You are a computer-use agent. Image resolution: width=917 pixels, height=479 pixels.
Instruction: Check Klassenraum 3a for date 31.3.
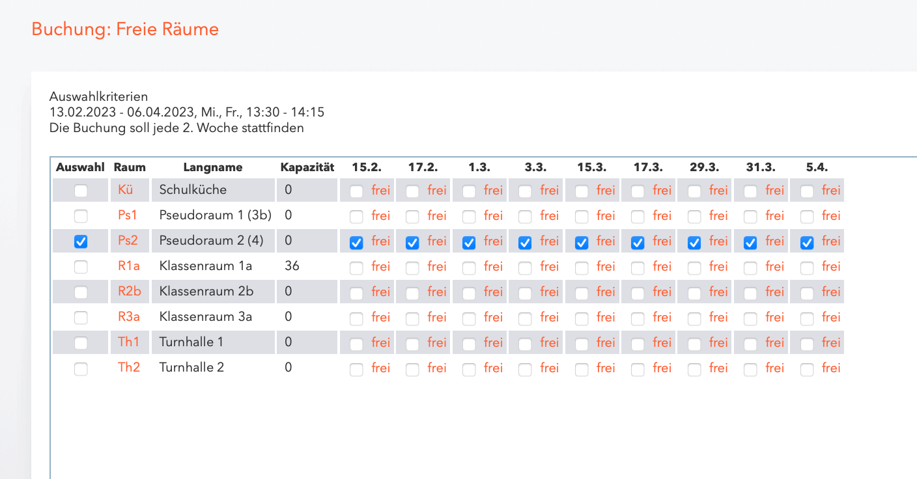(750, 318)
